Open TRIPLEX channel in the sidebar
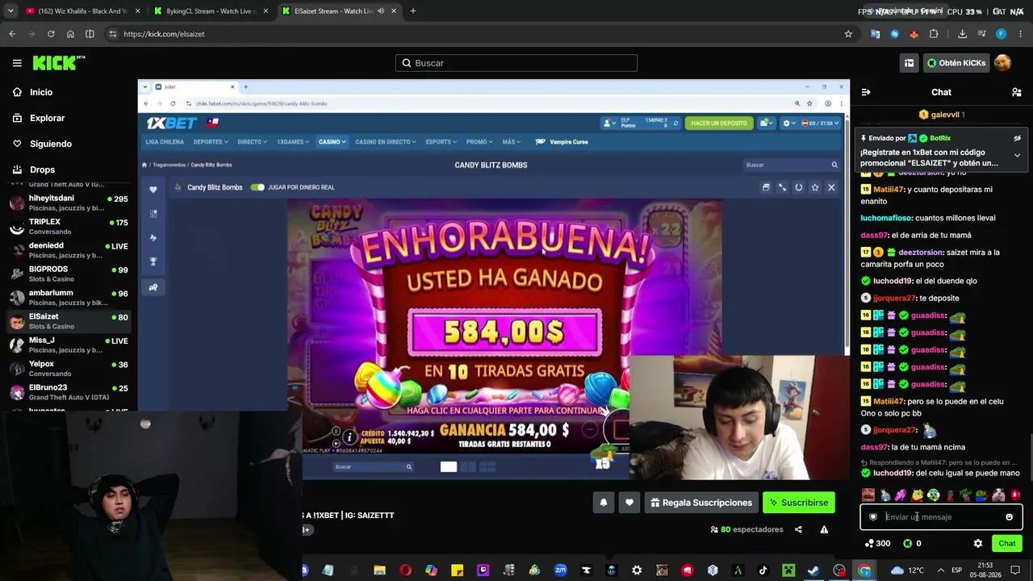 click(x=69, y=226)
